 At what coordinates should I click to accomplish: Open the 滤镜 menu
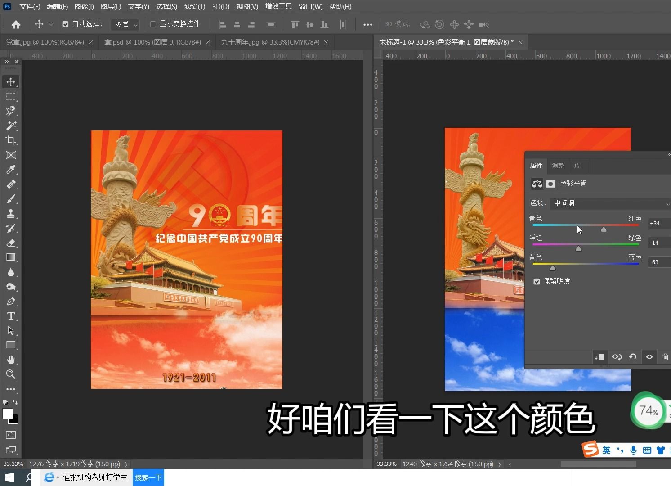pyautogui.click(x=194, y=6)
